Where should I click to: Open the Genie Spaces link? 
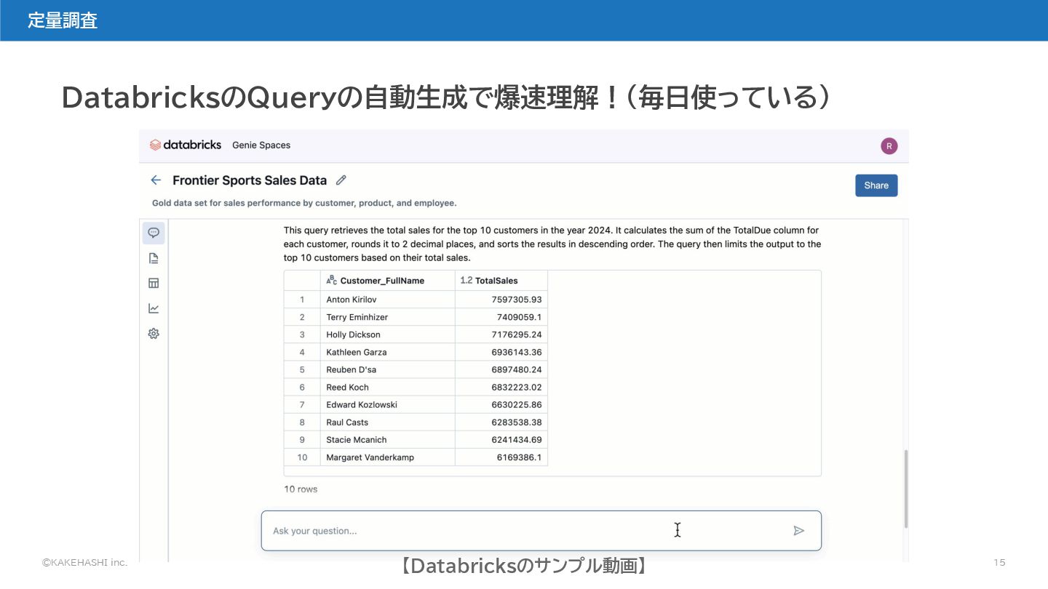pos(261,145)
